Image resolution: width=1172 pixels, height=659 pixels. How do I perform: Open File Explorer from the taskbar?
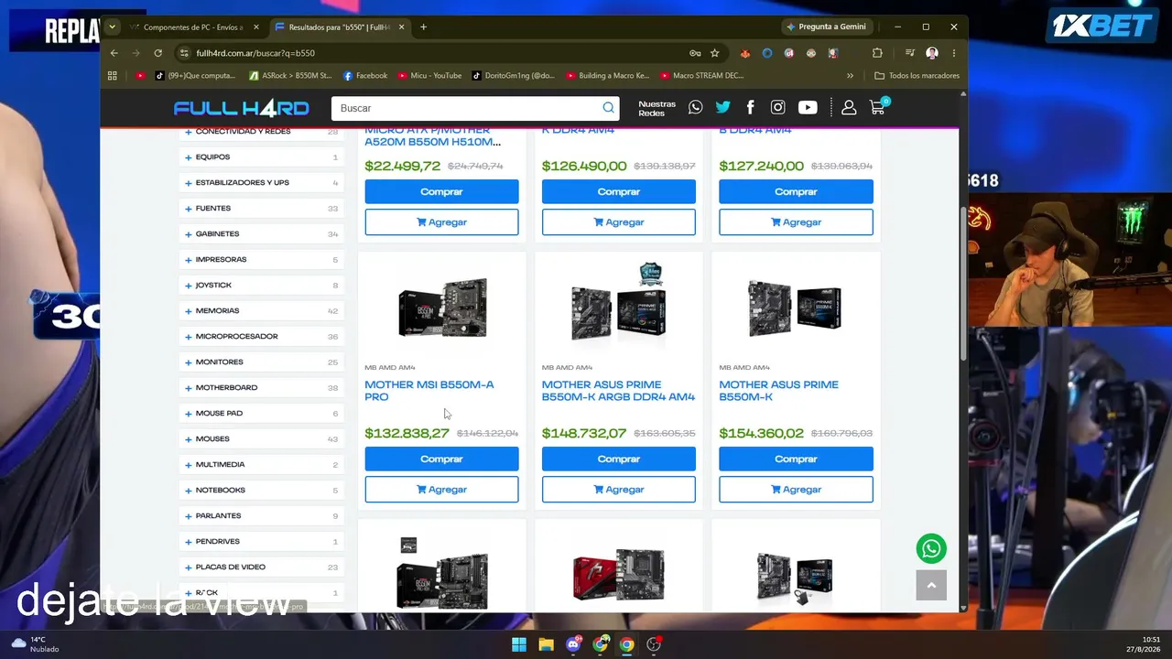pos(546,644)
